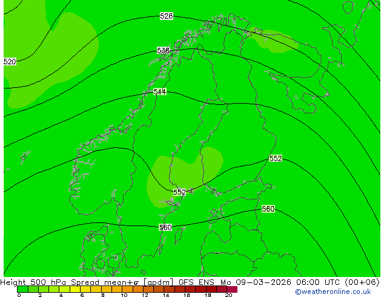The image size is (384, 297).
Task: Select the 544 contour label
Action: pyautogui.click(x=160, y=92)
